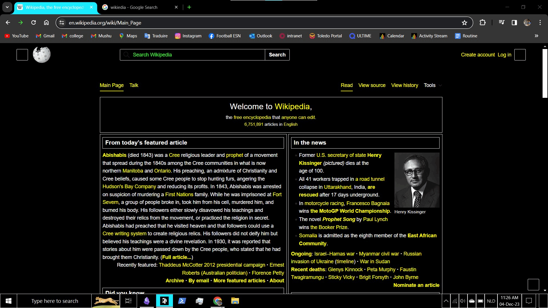Click the green forward arrow
548x308 pixels.
(21, 23)
